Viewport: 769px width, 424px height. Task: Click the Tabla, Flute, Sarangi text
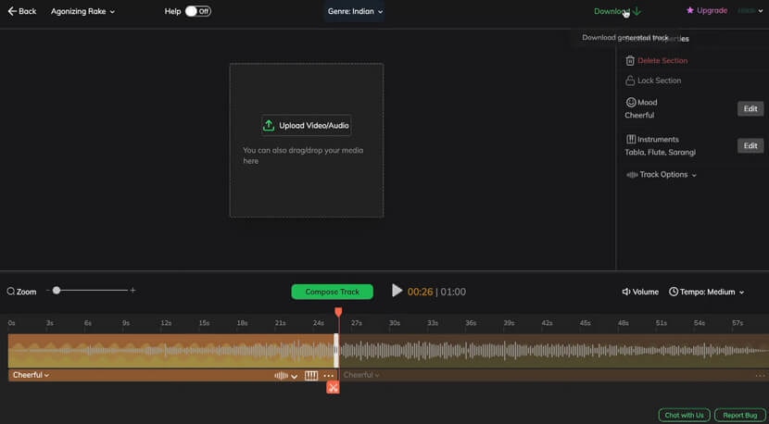coord(660,153)
